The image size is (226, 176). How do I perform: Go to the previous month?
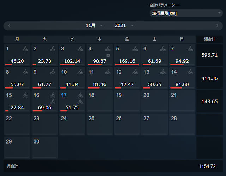(x=10, y=26)
